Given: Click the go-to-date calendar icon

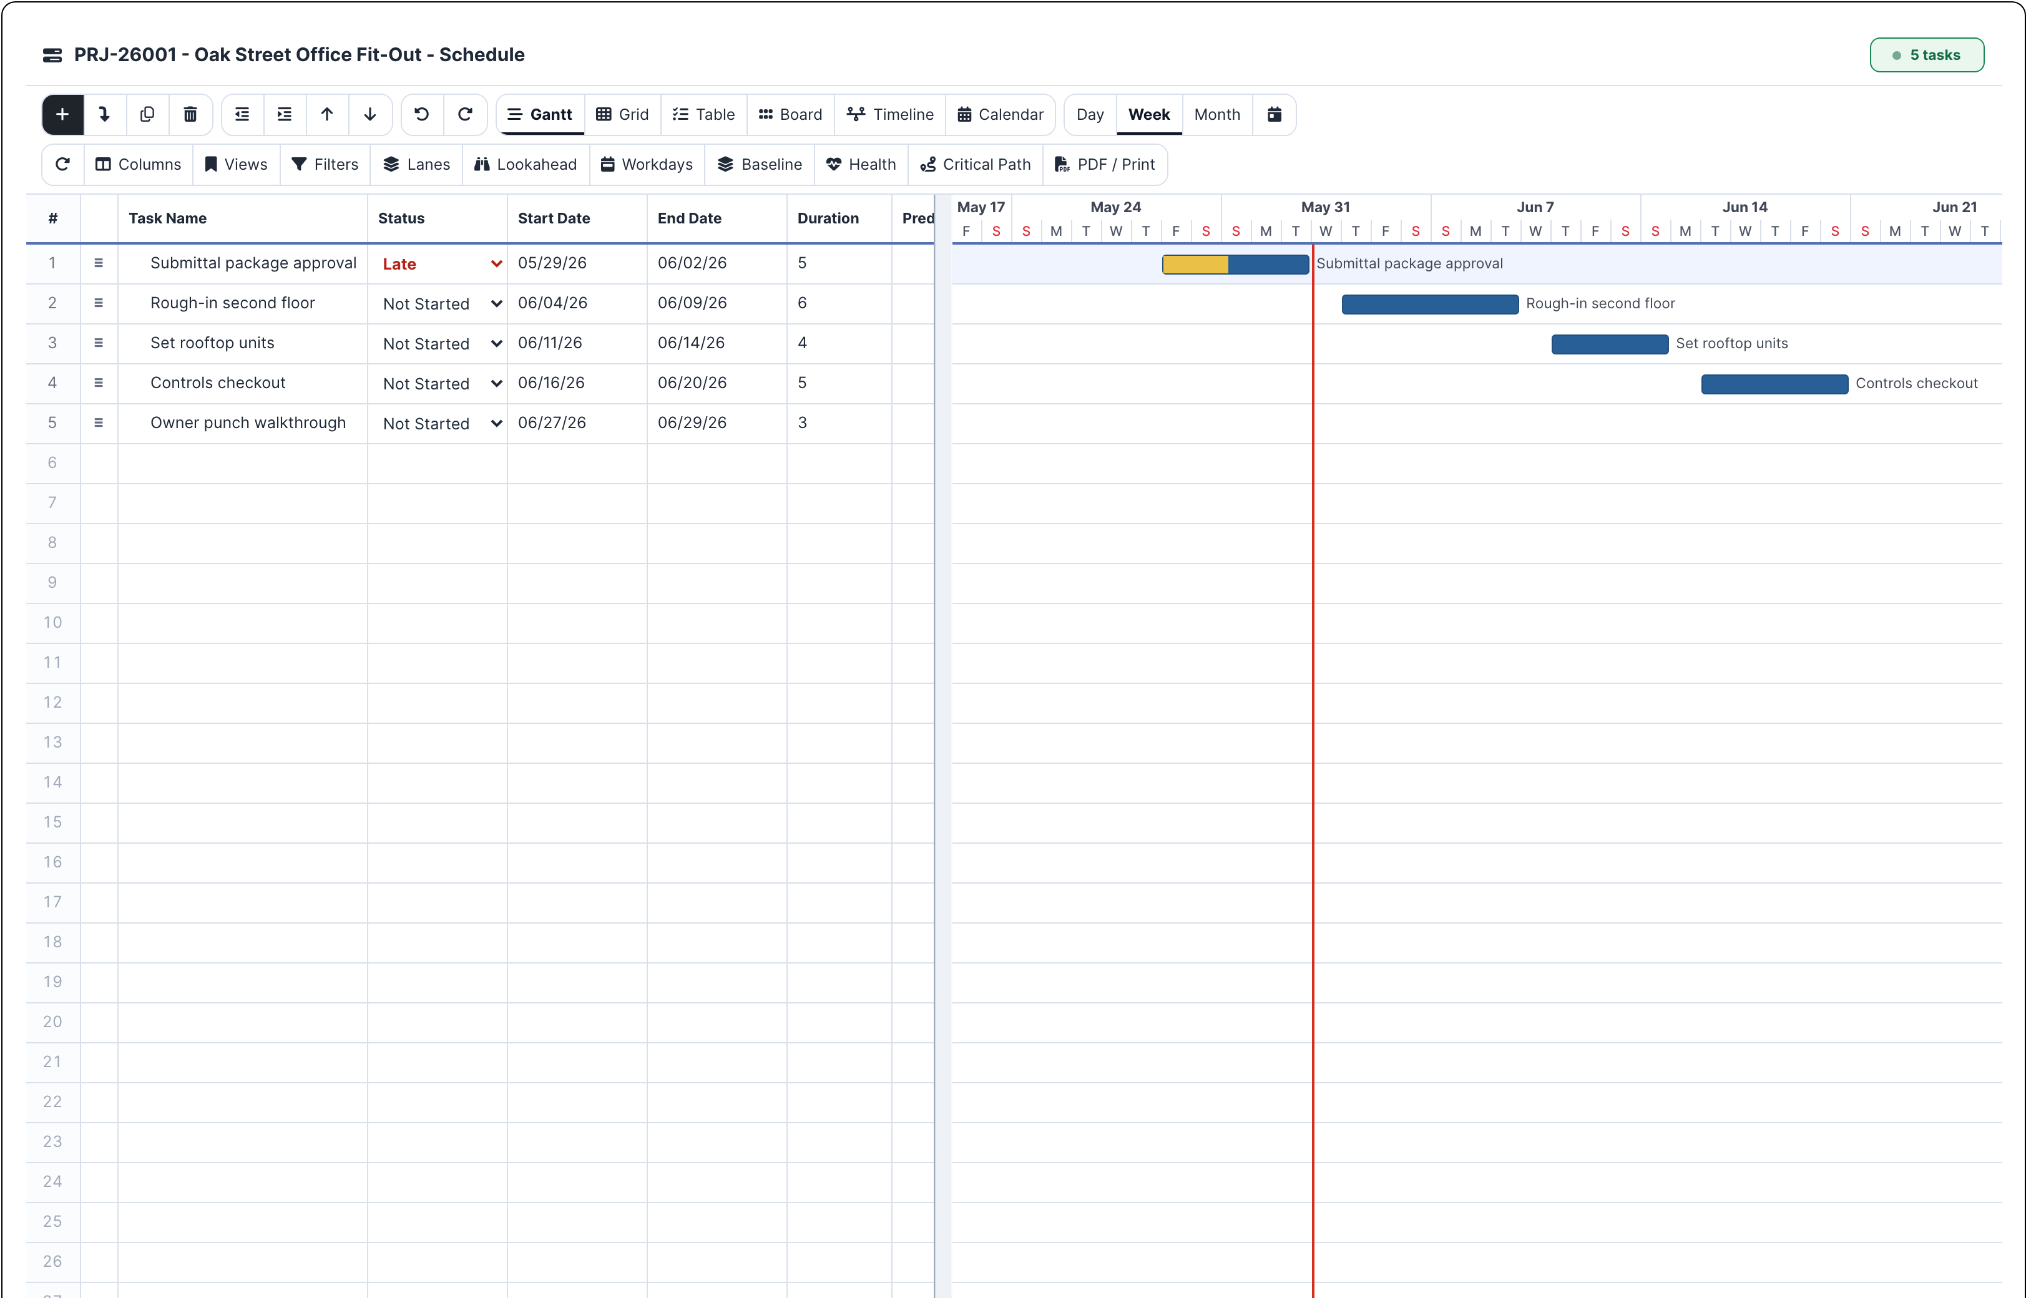Looking at the screenshot, I should click(1275, 115).
